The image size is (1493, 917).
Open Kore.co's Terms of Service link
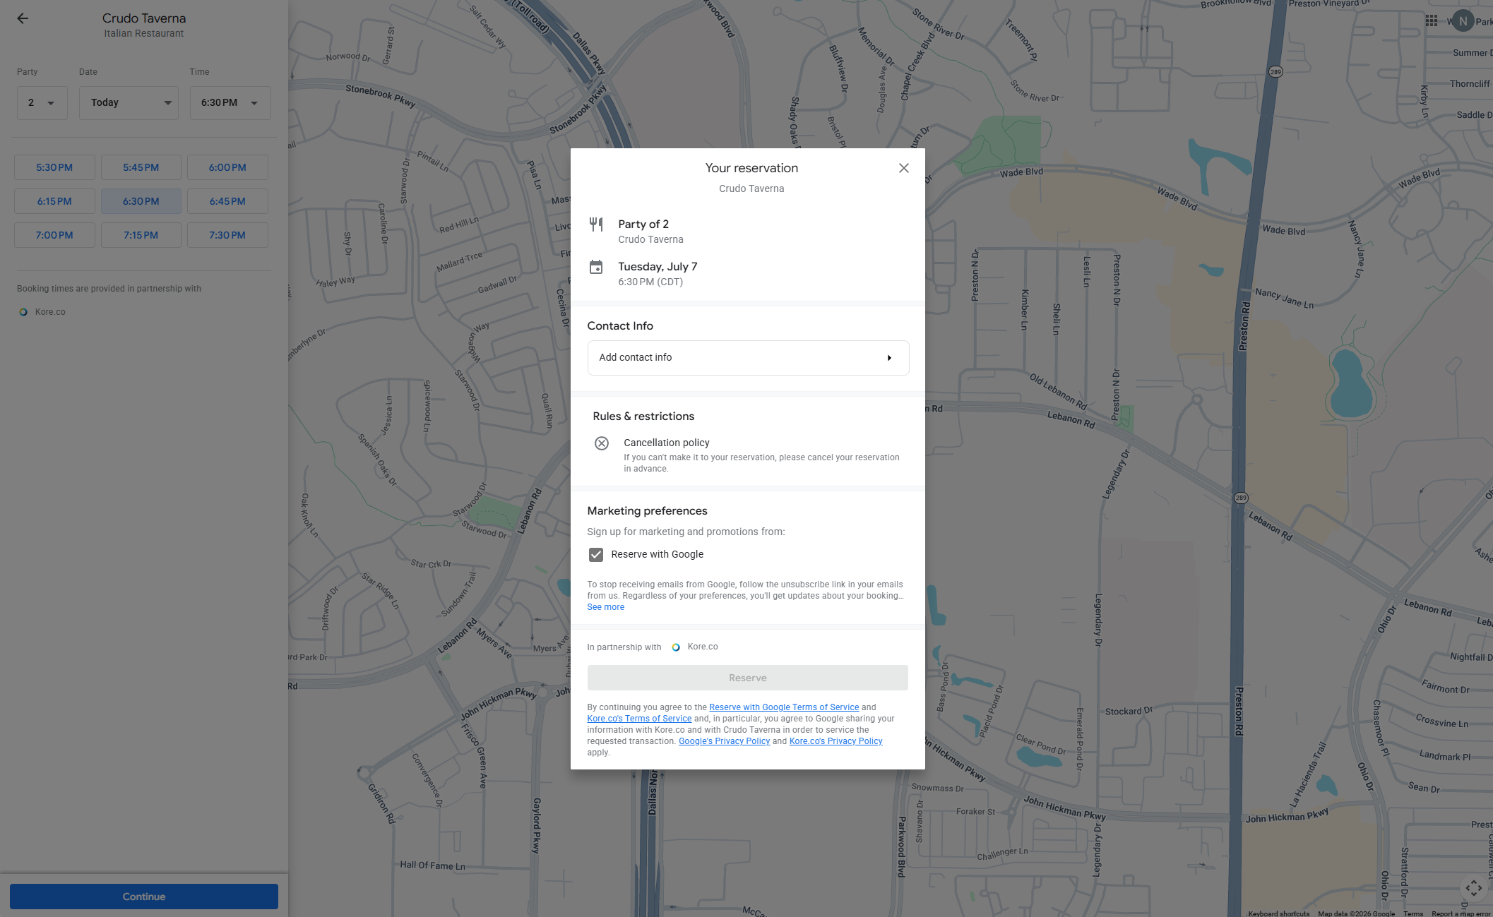(x=639, y=719)
